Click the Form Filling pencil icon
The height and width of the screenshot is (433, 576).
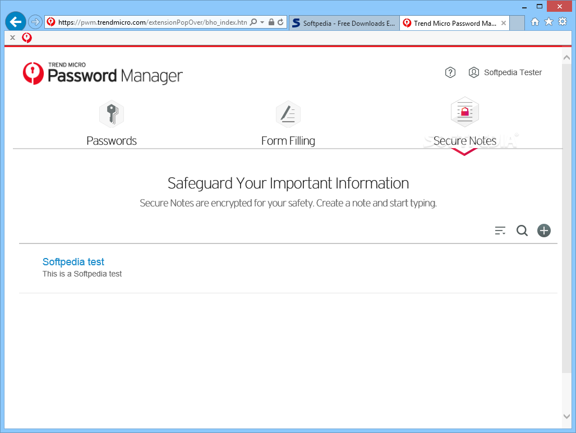pyautogui.click(x=288, y=114)
